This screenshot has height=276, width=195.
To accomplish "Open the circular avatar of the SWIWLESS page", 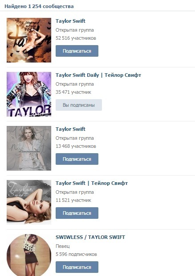I will click(29, 255).
